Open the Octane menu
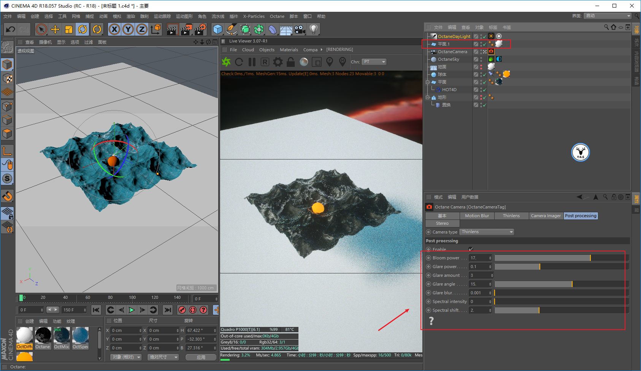 277,16
